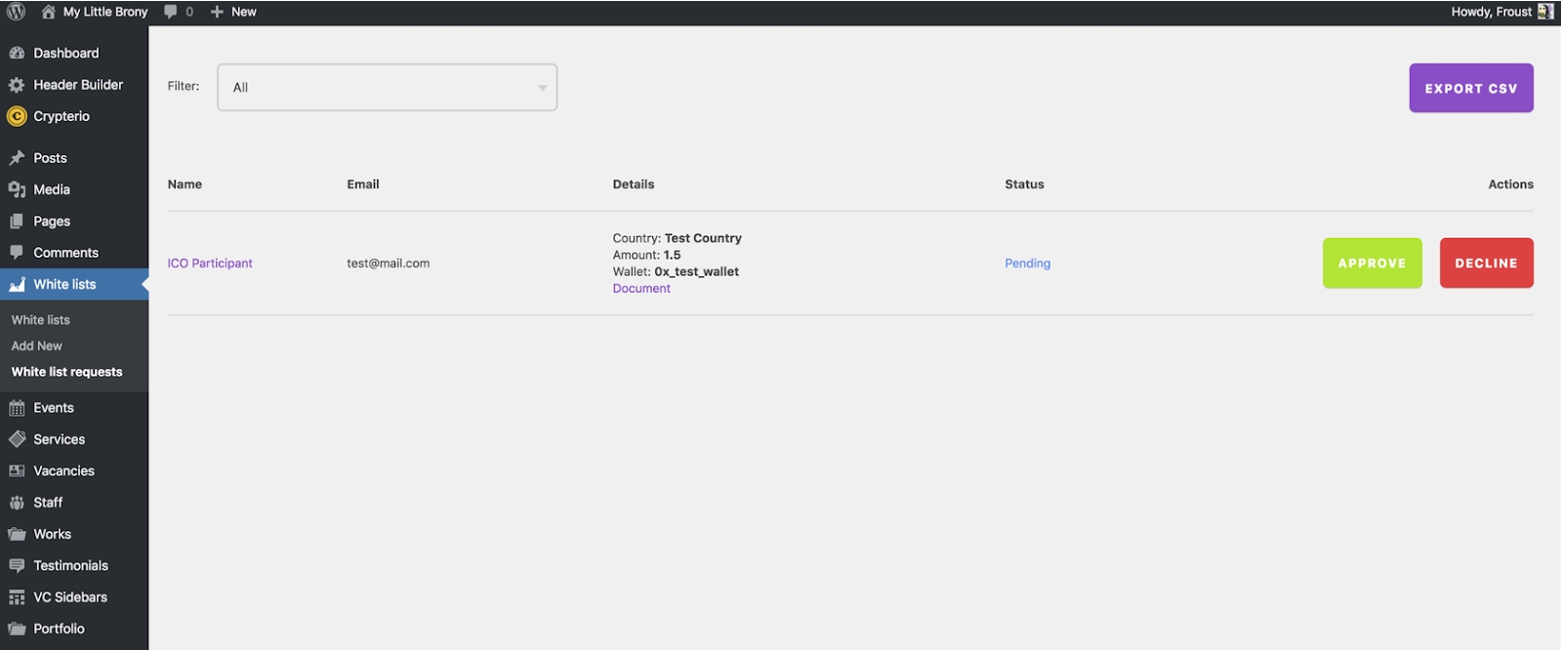The height and width of the screenshot is (650, 1562).
Task: Open the Staff group icon
Action: pyautogui.click(x=17, y=503)
